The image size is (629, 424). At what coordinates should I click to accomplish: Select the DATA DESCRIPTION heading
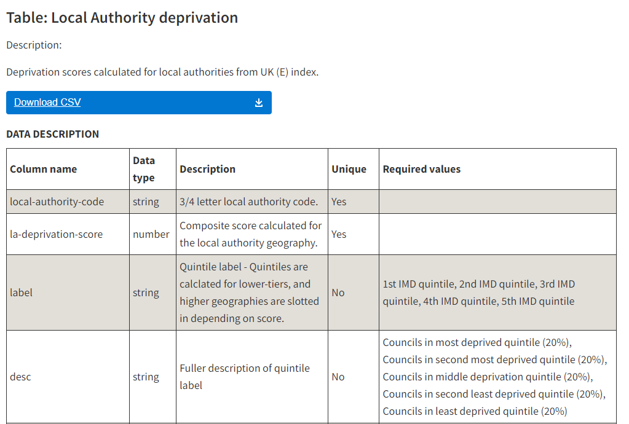click(x=52, y=134)
